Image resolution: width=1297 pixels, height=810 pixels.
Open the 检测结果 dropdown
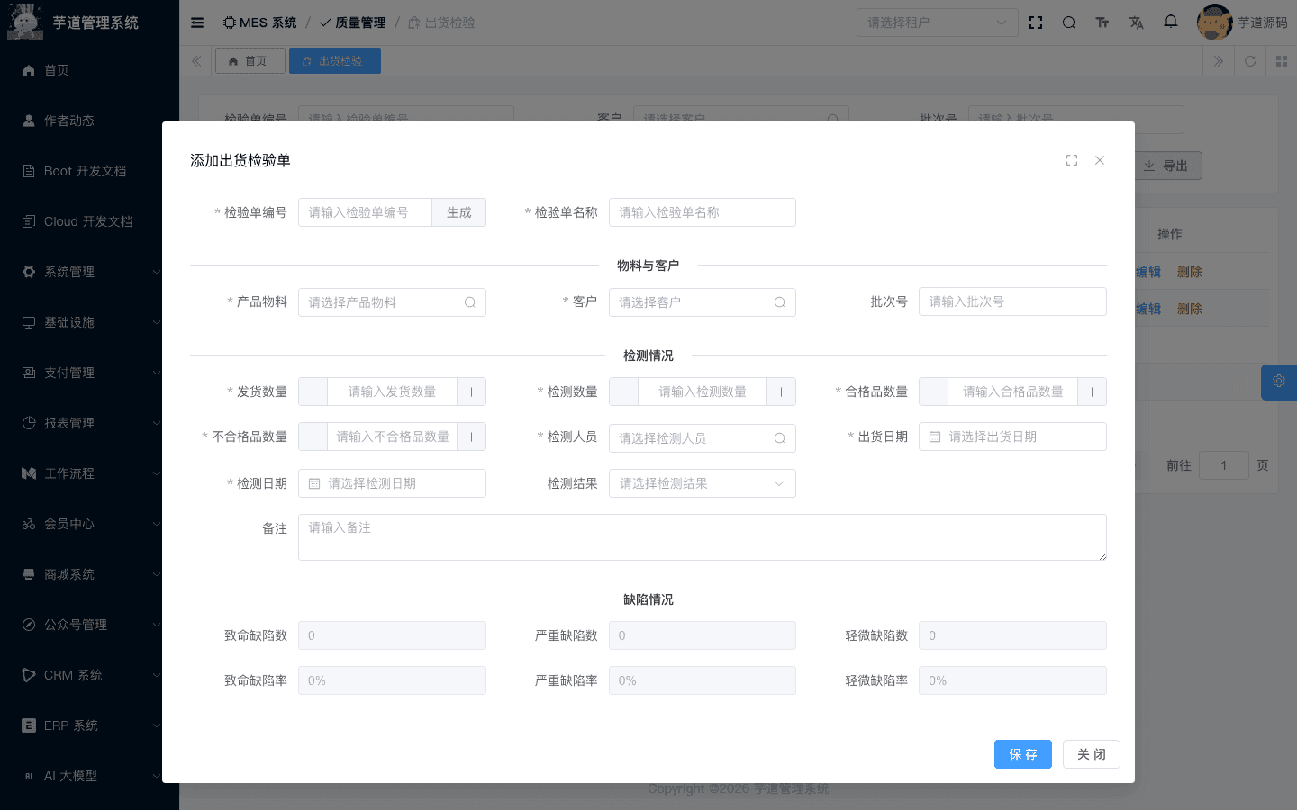(702, 483)
